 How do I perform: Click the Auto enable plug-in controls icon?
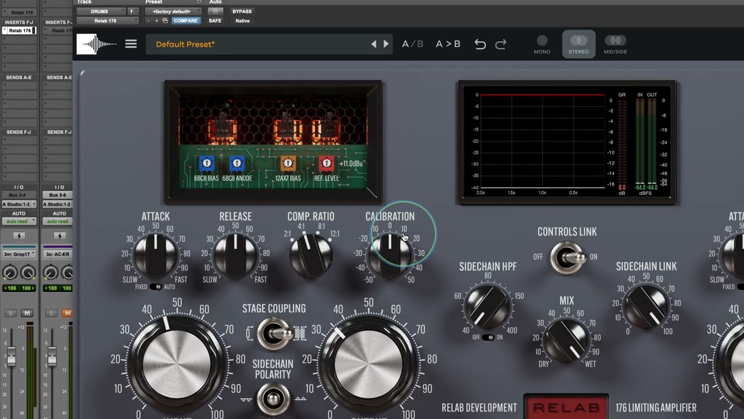click(x=216, y=11)
